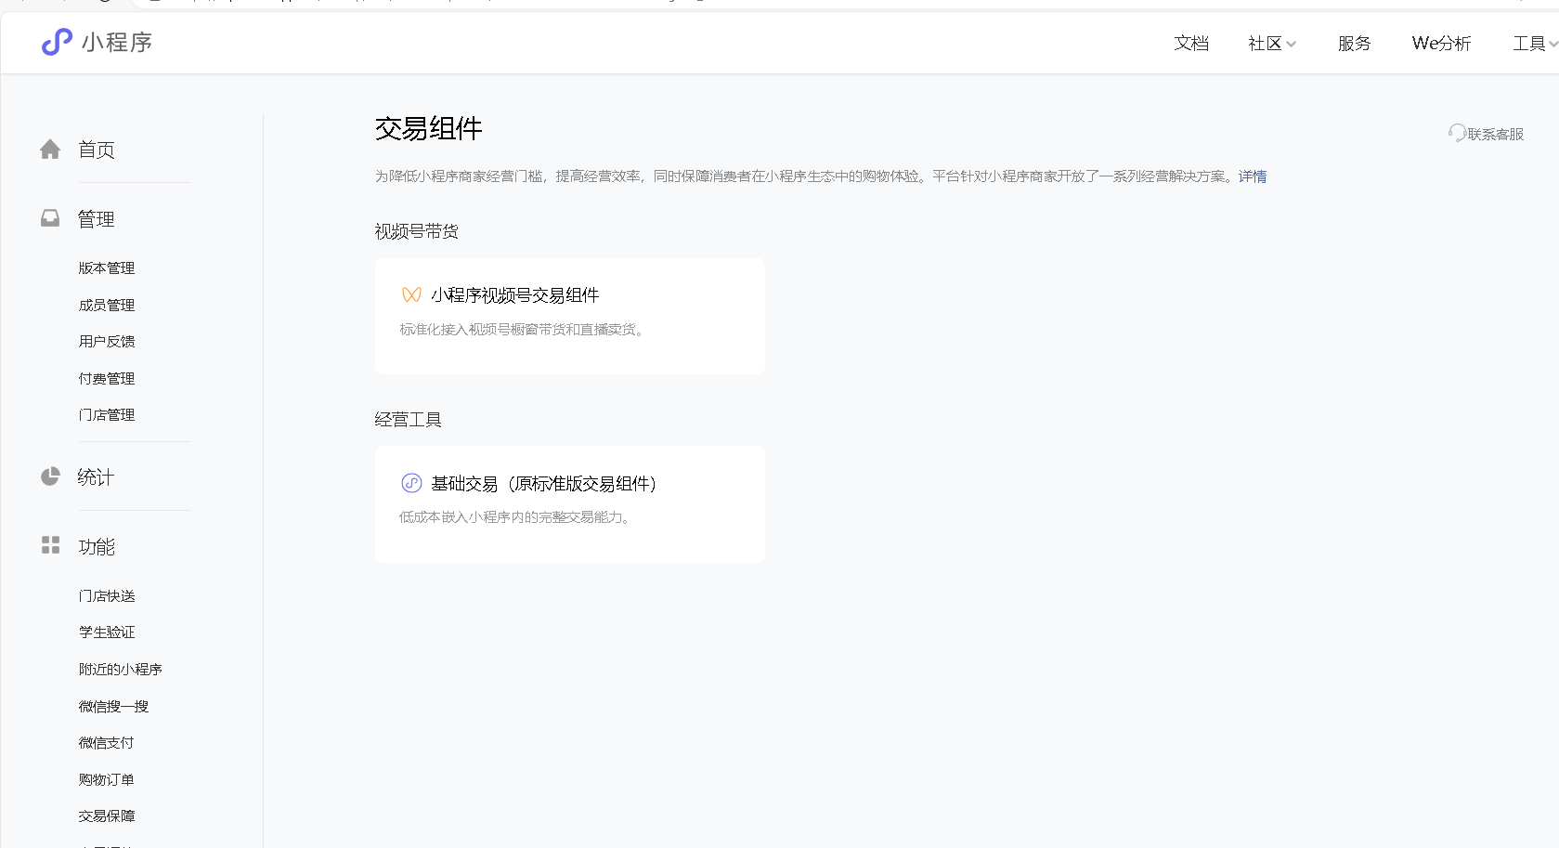Select 功能 section in sidebar
The image size is (1559, 848).
(x=97, y=547)
